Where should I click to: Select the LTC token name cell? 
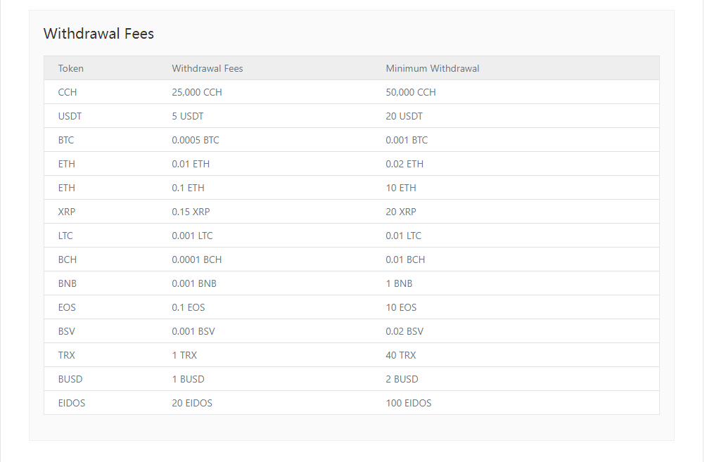point(65,236)
